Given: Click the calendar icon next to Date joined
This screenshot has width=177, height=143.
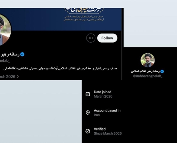Looking at the screenshot, I should [88, 94].
